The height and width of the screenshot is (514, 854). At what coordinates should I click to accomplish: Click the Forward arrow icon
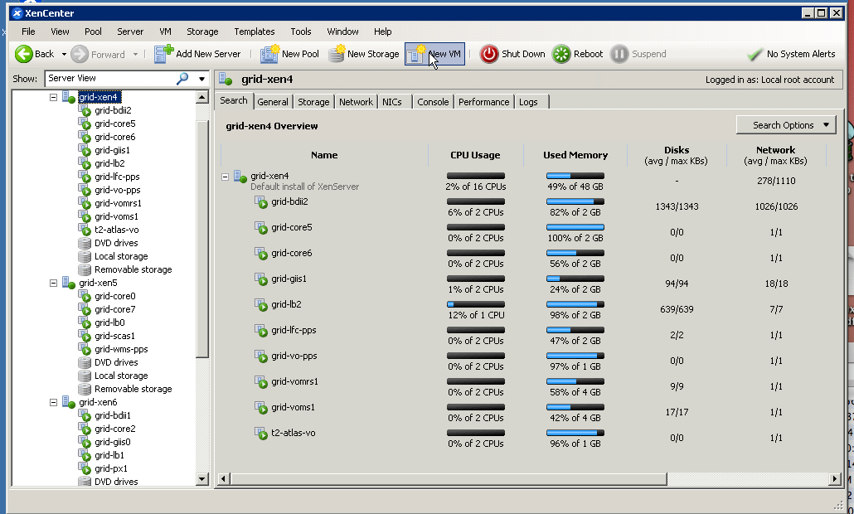click(80, 54)
